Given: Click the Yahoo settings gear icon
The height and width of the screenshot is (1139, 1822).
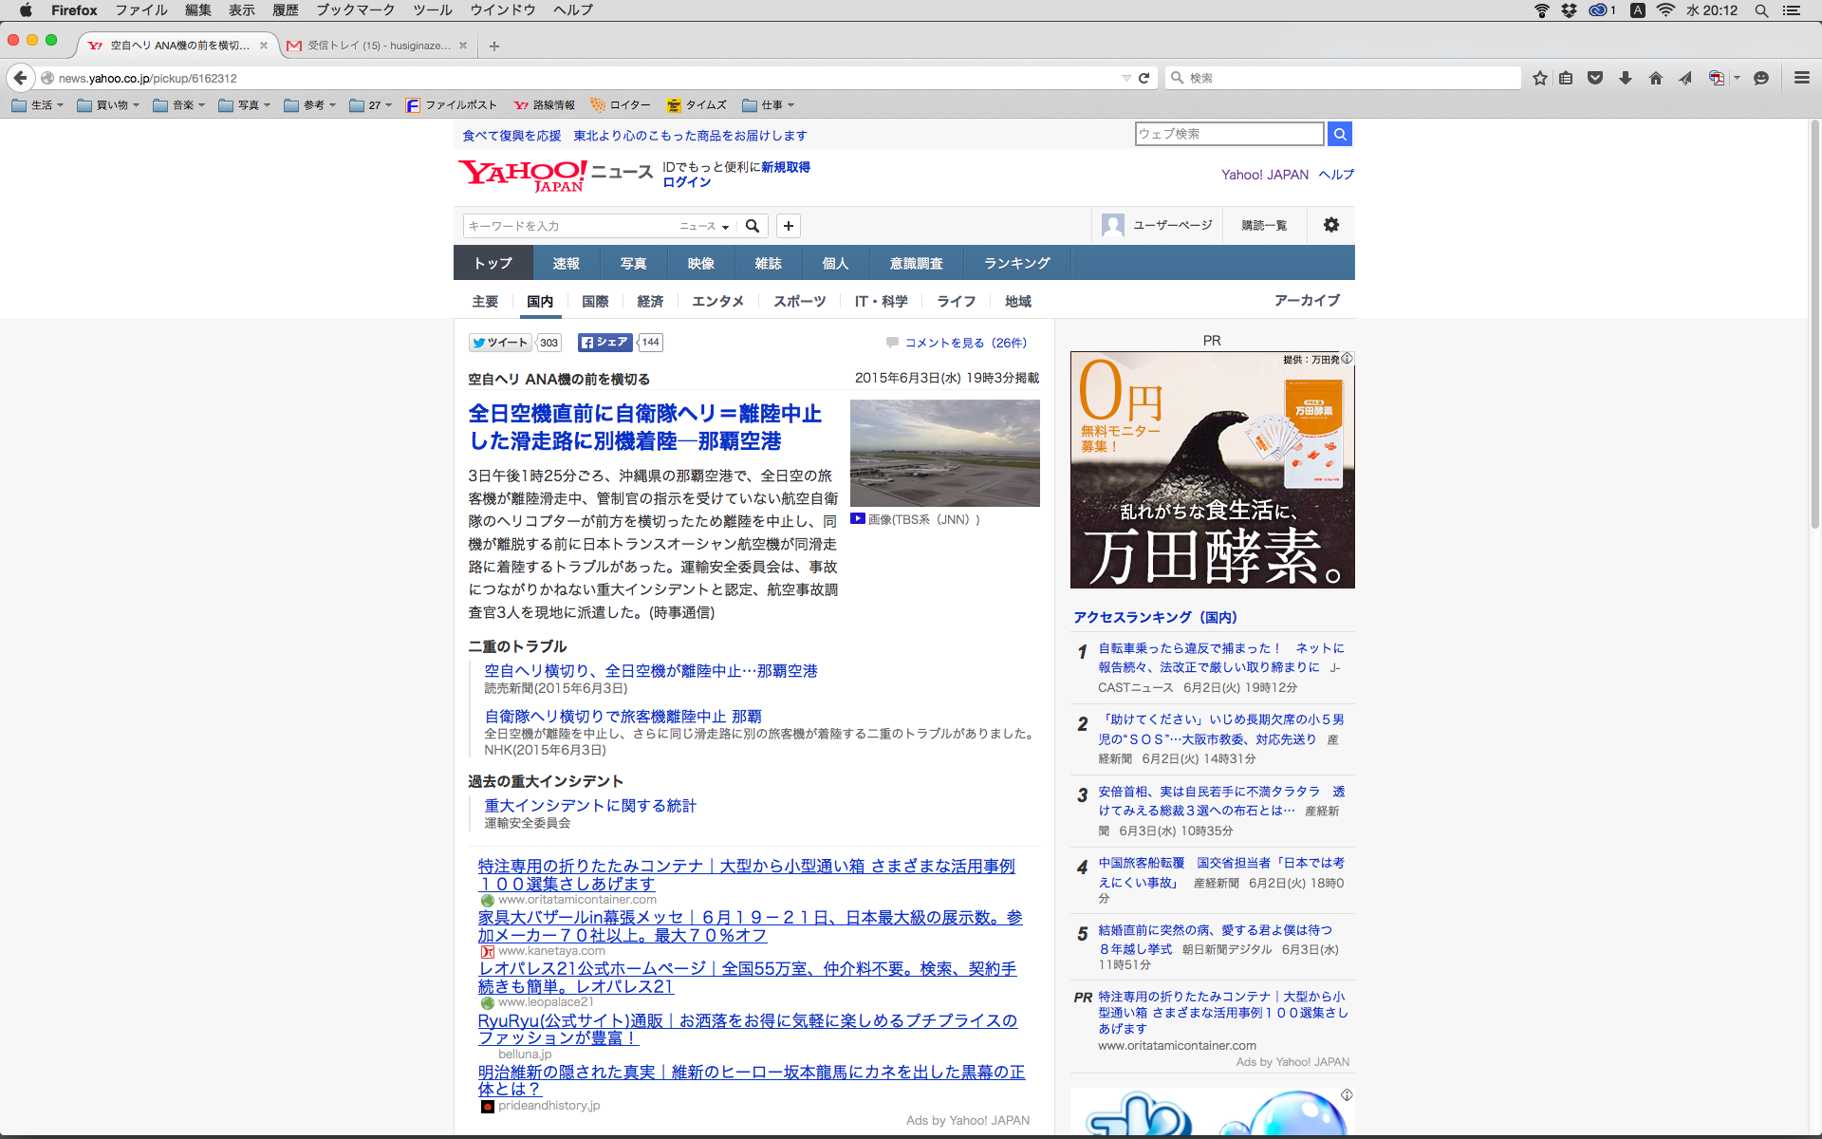Looking at the screenshot, I should pos(1331,225).
